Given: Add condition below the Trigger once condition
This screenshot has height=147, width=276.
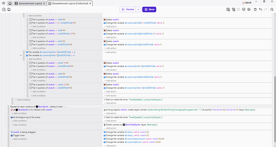Looking at the screenshot, I should pos(20,139).
